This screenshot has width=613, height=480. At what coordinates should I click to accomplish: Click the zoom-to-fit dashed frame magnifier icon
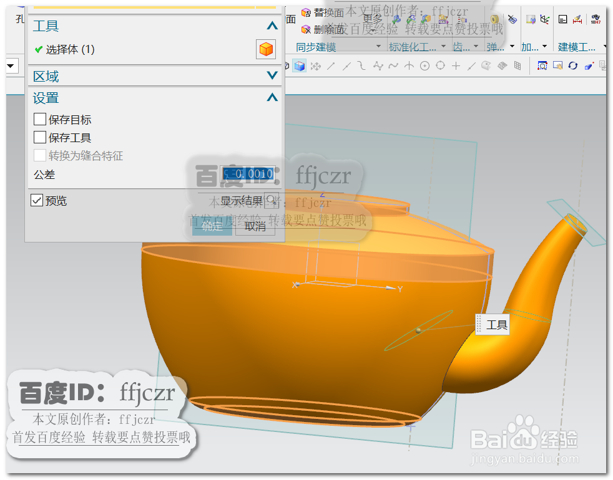(x=542, y=65)
